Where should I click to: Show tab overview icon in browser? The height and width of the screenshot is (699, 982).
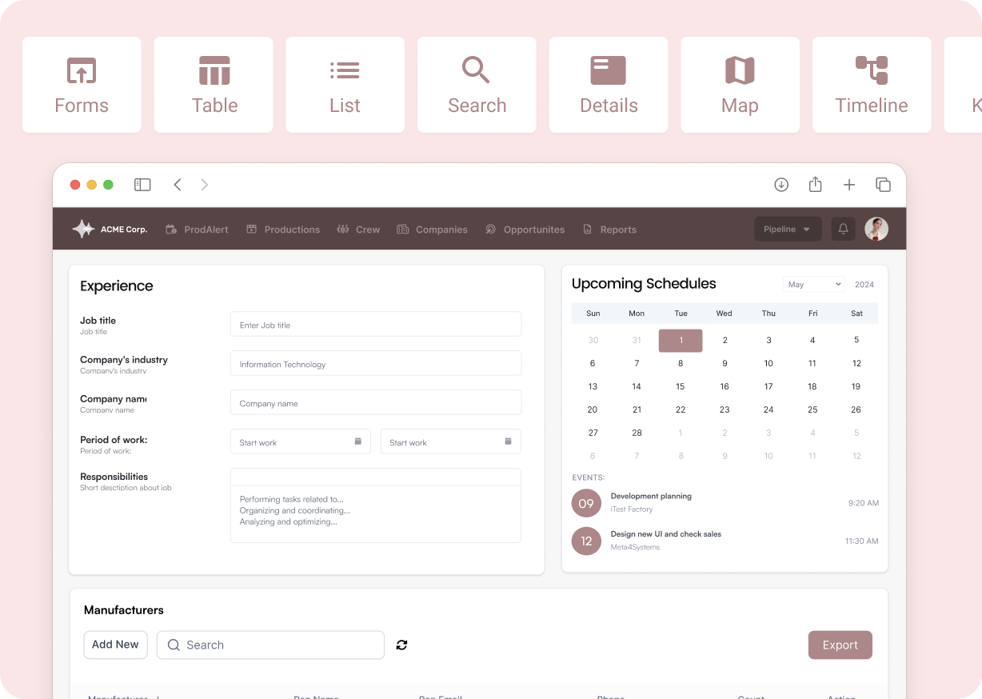pyautogui.click(x=883, y=185)
